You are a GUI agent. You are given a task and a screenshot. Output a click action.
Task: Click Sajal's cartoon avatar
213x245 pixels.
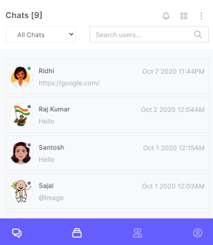coord(21,191)
